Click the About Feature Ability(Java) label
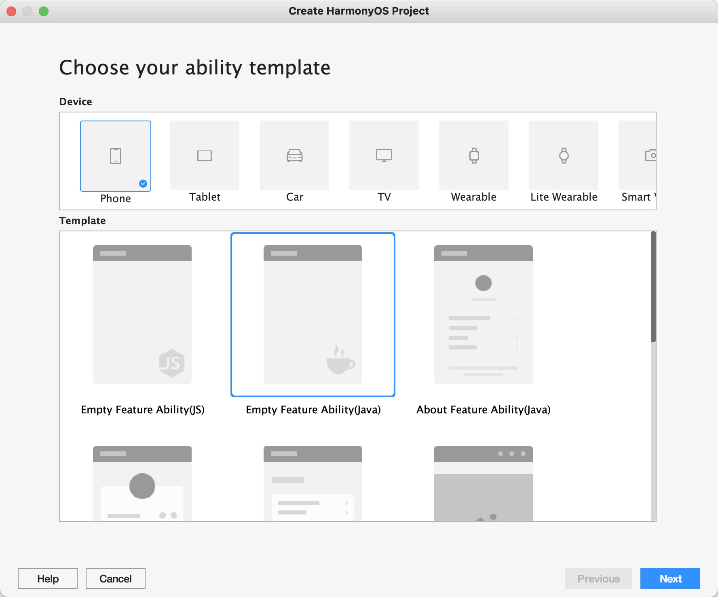Image resolution: width=718 pixels, height=597 pixels. pyautogui.click(x=484, y=410)
